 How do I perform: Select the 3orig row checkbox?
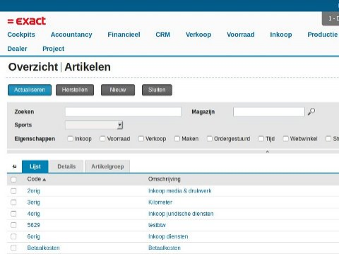(13, 202)
